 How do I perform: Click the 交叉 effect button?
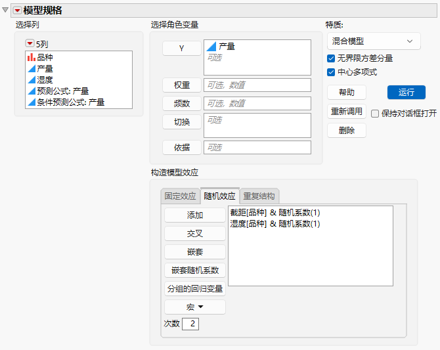195,234
